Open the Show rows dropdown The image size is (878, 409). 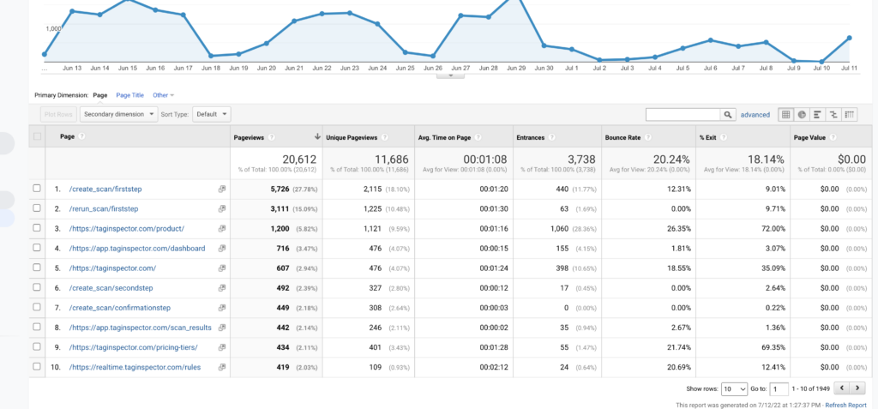tap(734, 388)
